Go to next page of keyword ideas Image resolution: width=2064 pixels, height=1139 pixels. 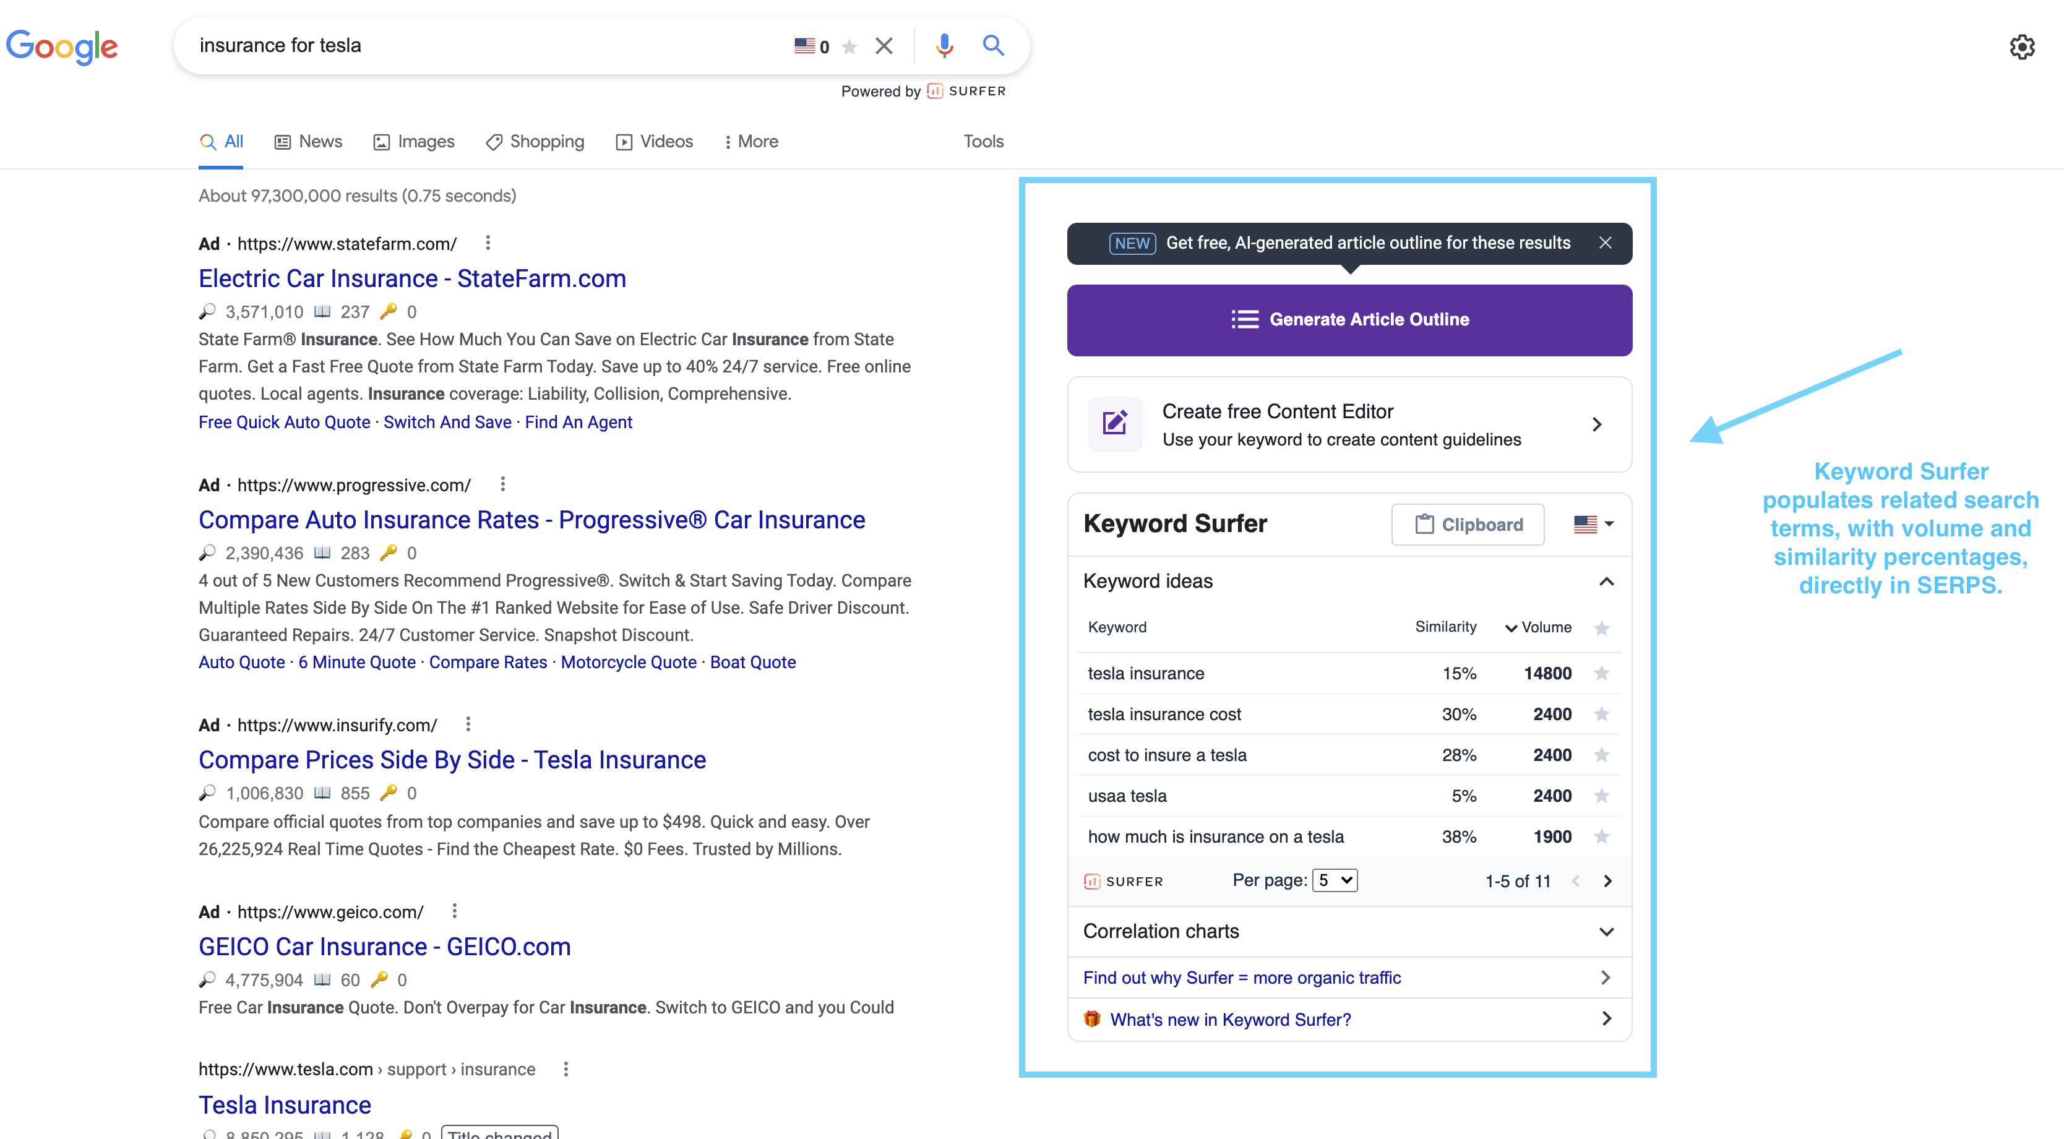[1607, 881]
